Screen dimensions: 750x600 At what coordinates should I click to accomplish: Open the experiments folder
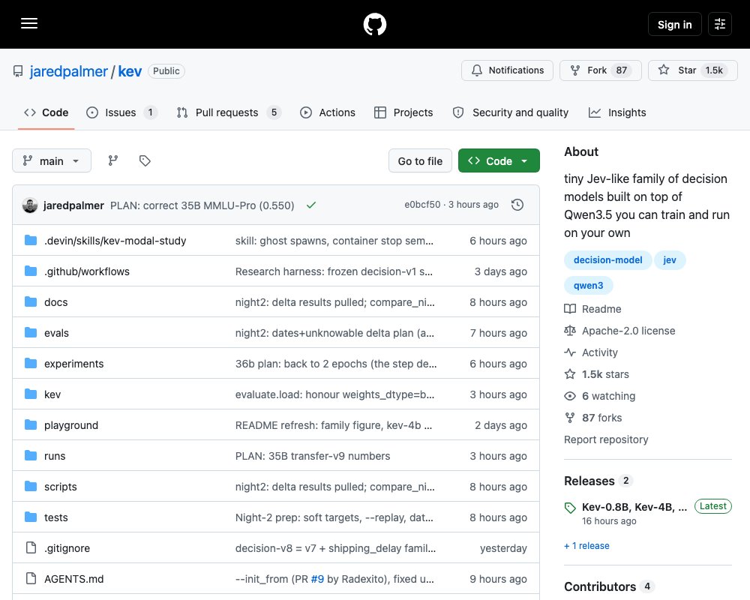(x=73, y=364)
